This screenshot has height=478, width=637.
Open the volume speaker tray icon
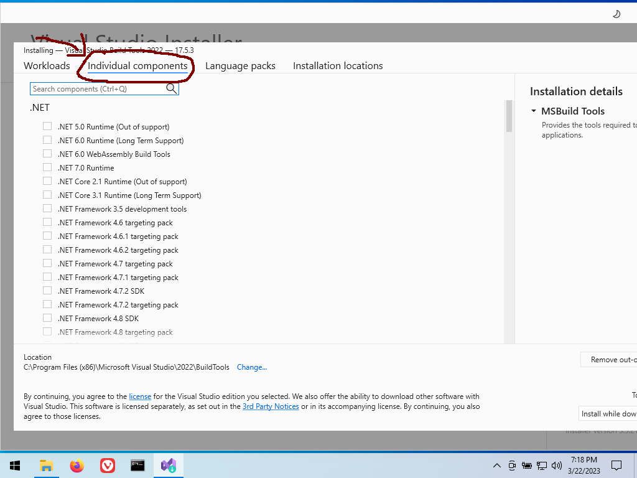557,466
